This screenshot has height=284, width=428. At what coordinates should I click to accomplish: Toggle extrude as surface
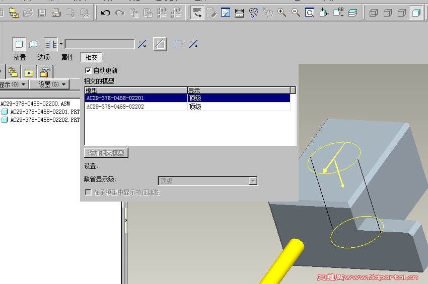click(x=33, y=44)
